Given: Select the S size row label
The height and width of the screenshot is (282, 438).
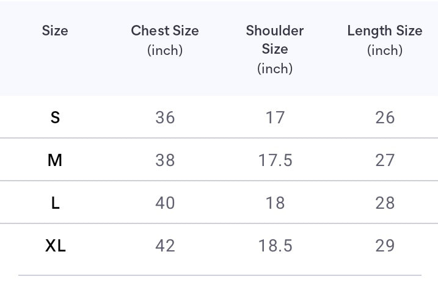Looking at the screenshot, I should coord(55,117).
